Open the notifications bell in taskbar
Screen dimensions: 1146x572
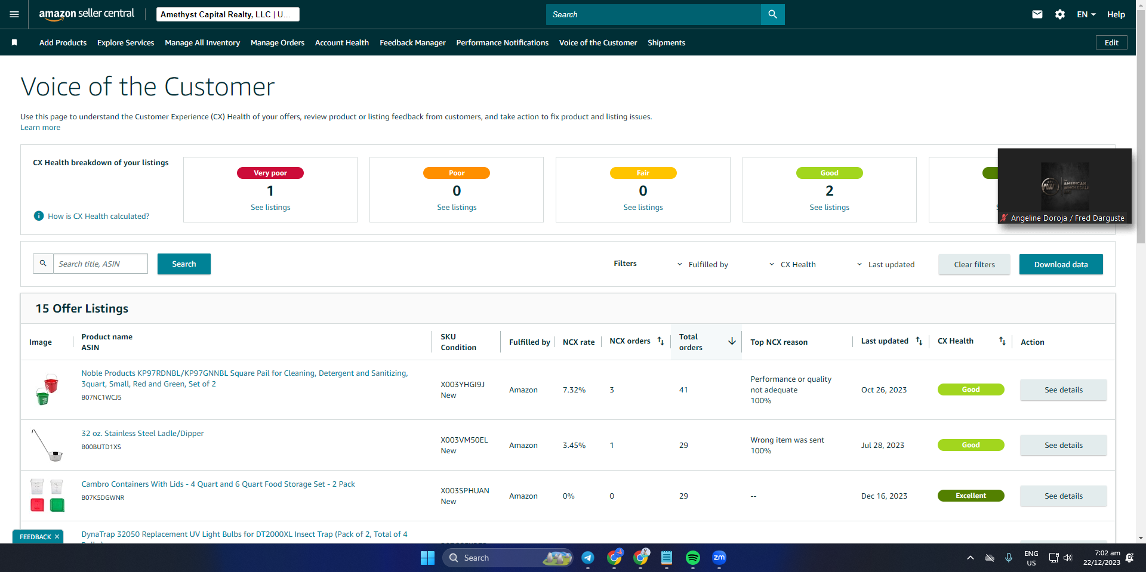1129,558
